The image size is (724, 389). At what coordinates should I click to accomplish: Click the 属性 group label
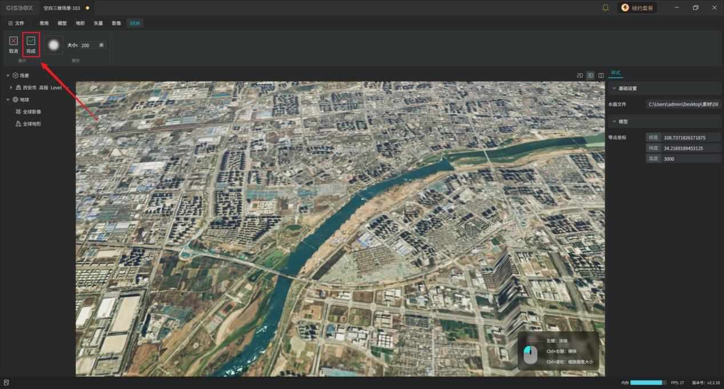pos(75,61)
